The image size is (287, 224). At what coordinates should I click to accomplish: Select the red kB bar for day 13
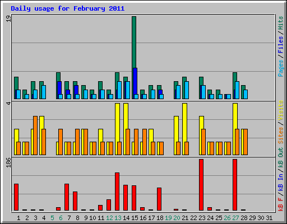[117, 192]
